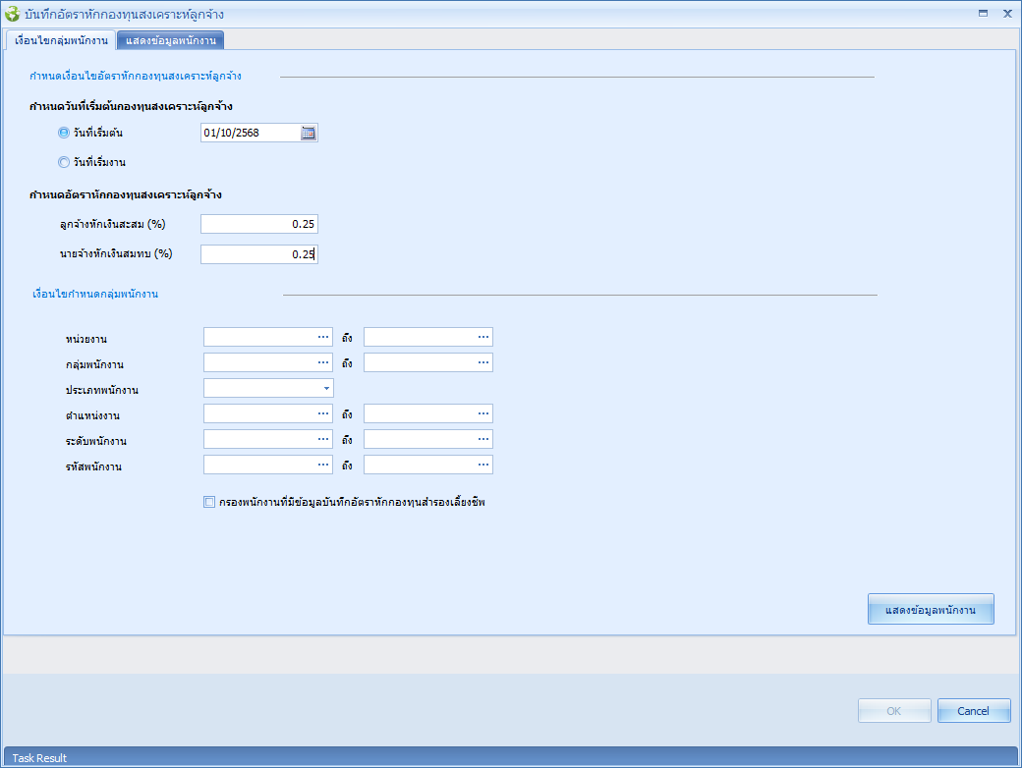Image resolution: width=1022 pixels, height=768 pixels.
Task: Open lookup for second รหัสพนักงาน field
Action: point(483,465)
